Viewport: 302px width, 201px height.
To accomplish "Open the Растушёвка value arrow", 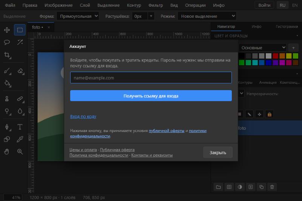I will pos(151,16).
